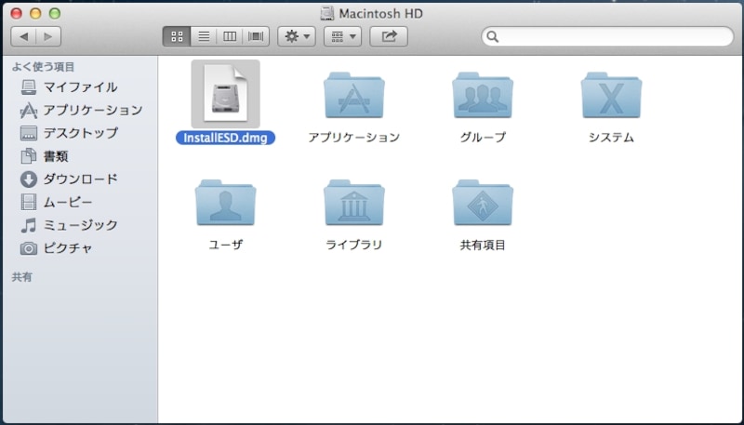The height and width of the screenshot is (425, 744).
Task: Click the ミュージック music note sidebar icon
Action: point(29,225)
